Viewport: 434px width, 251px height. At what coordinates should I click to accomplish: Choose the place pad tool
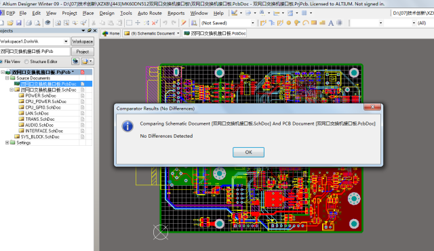[x=289, y=23]
